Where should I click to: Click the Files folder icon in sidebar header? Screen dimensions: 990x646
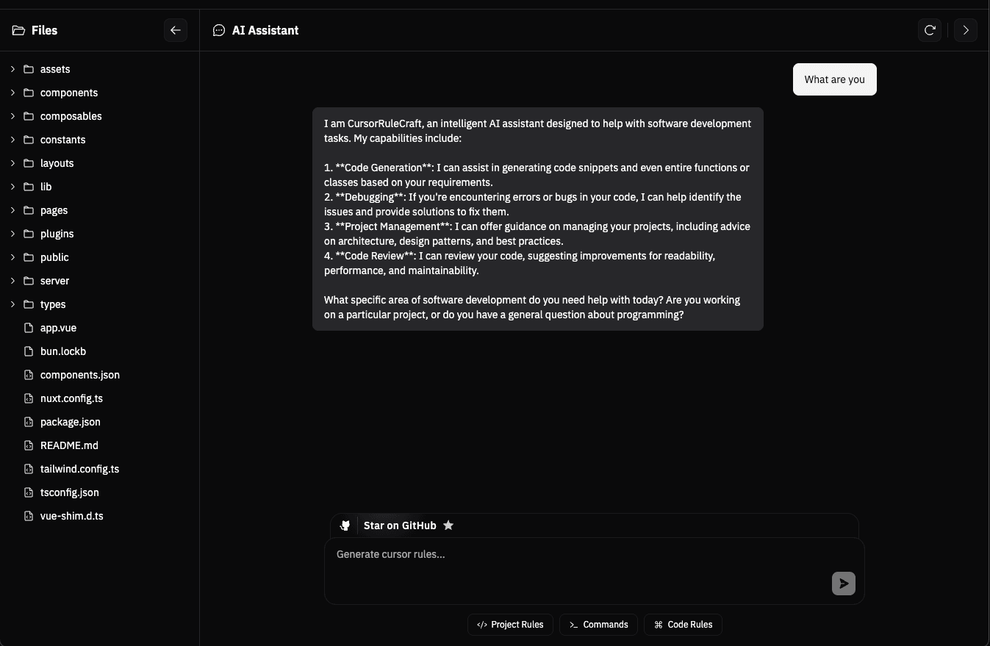(x=16, y=30)
